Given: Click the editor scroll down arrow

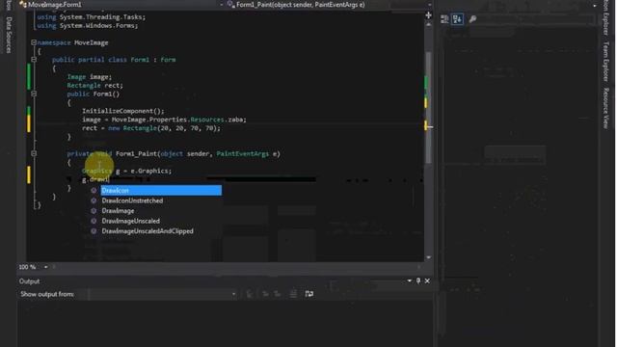Looking at the screenshot, I should (x=428, y=257).
